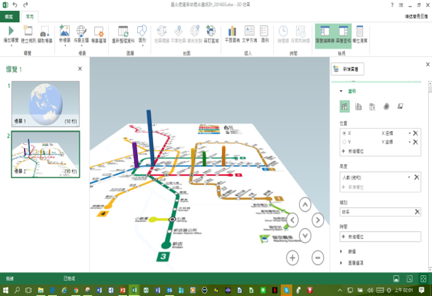Click the last view icon in status bar
Image resolution: width=432 pixels, height=296 pixels.
423,278
